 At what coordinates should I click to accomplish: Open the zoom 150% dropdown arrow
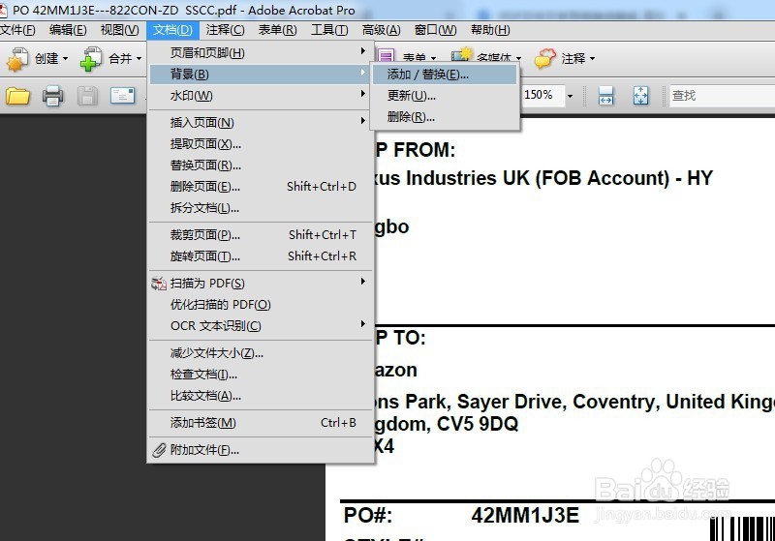(x=570, y=96)
